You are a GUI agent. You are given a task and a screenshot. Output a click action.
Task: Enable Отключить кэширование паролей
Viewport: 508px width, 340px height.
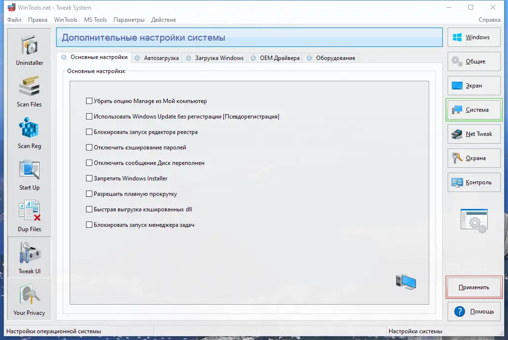(89, 148)
